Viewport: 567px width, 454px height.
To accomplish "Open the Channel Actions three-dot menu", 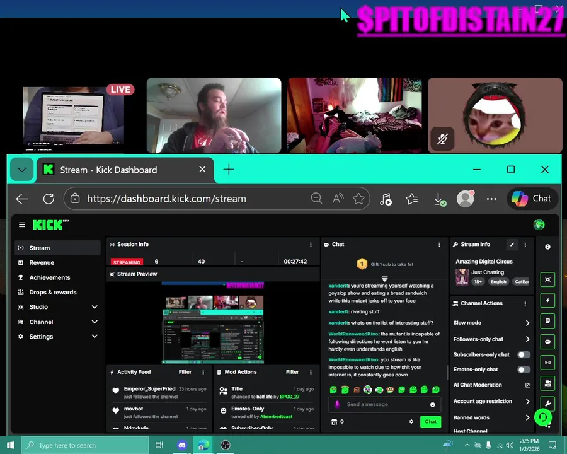I will pos(525,303).
